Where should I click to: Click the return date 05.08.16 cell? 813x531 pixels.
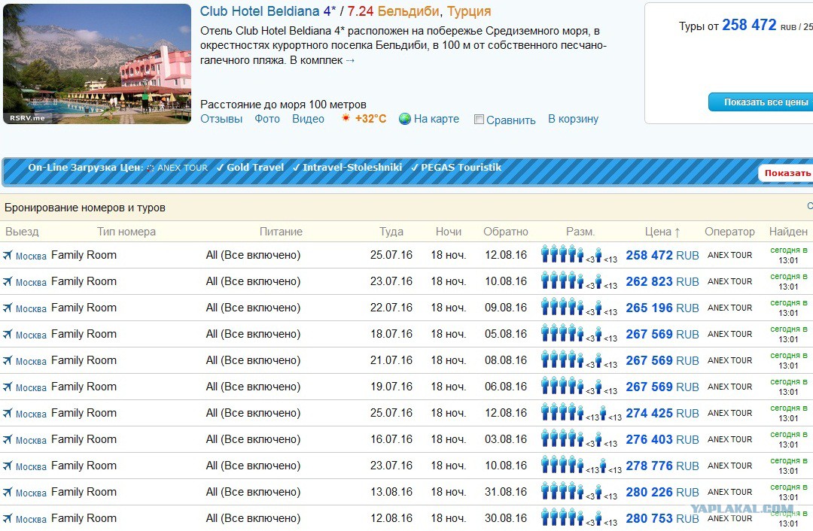click(x=506, y=334)
